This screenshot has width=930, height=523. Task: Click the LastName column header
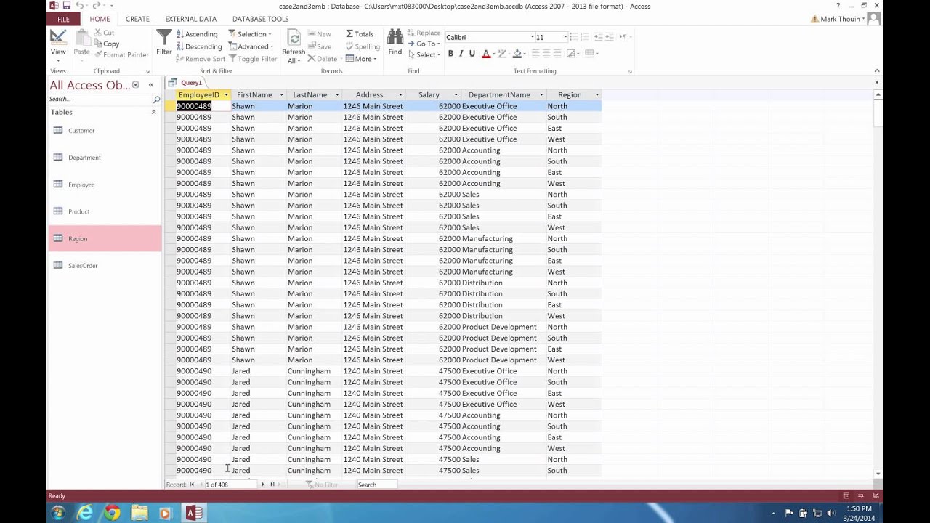313,95
